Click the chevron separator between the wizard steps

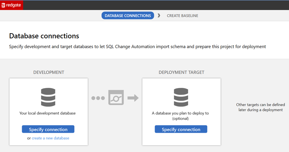click(159, 16)
